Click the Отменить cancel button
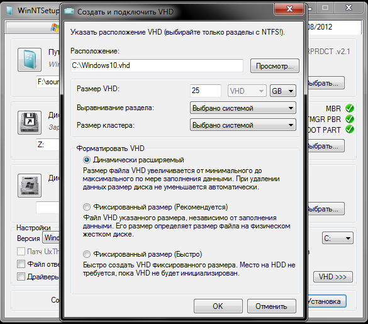Image resolution: width=368 pixels, height=324 pixels. (x=272, y=306)
